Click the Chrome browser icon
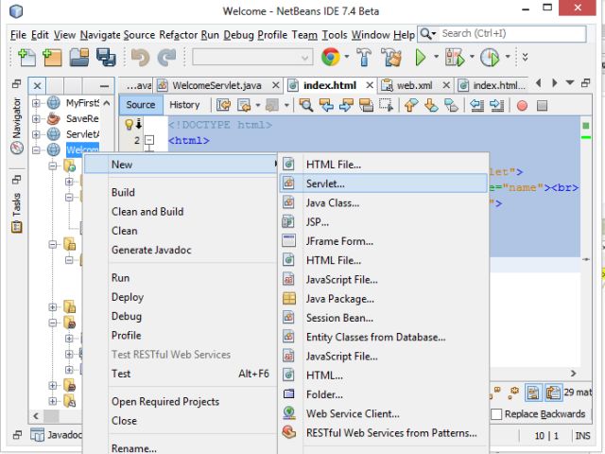This screenshot has height=454, width=605. tap(331, 57)
